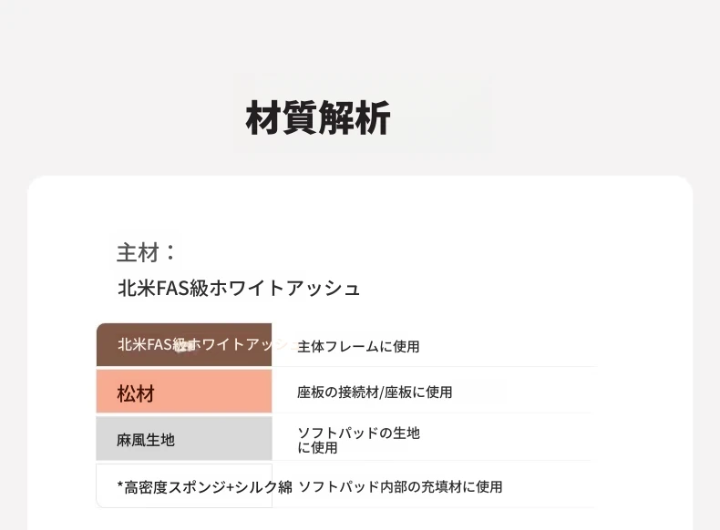Click the ソフトパッド内部の充填材に使用 description

tap(400, 486)
